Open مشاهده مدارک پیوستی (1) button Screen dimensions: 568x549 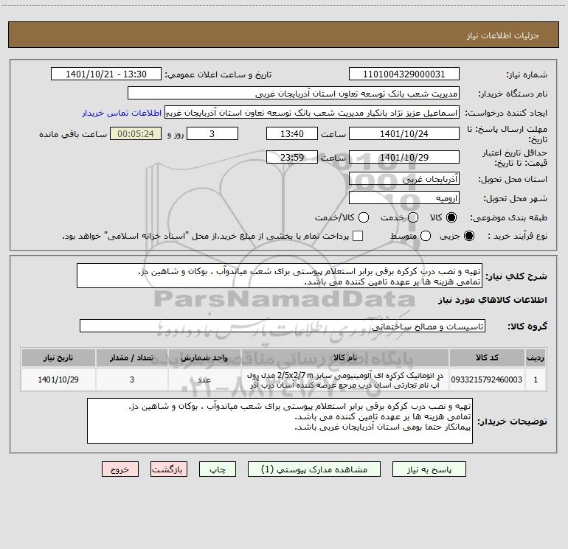pyautogui.click(x=314, y=469)
